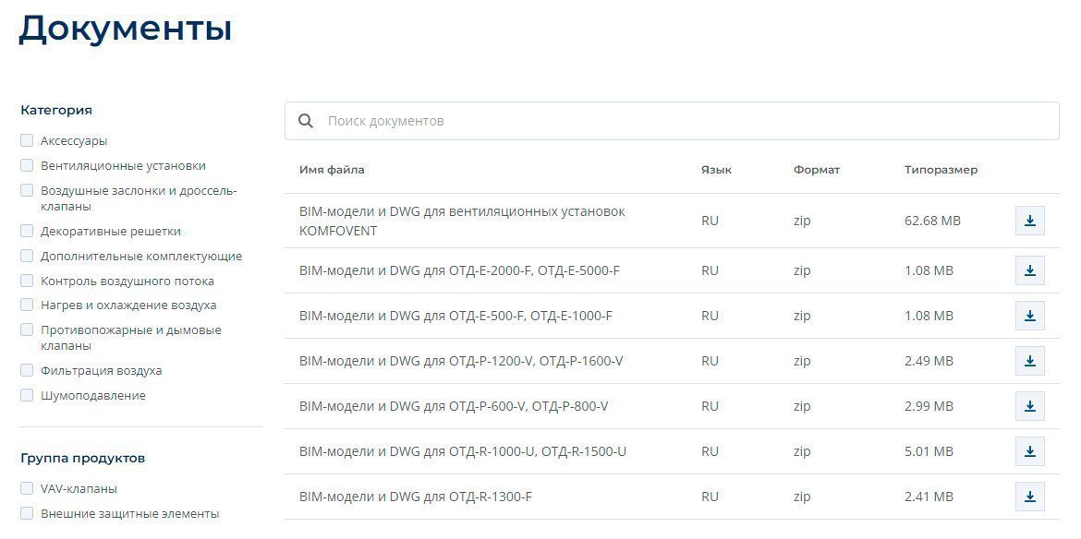Download ОТД-R-1300-F zip file

click(1029, 497)
